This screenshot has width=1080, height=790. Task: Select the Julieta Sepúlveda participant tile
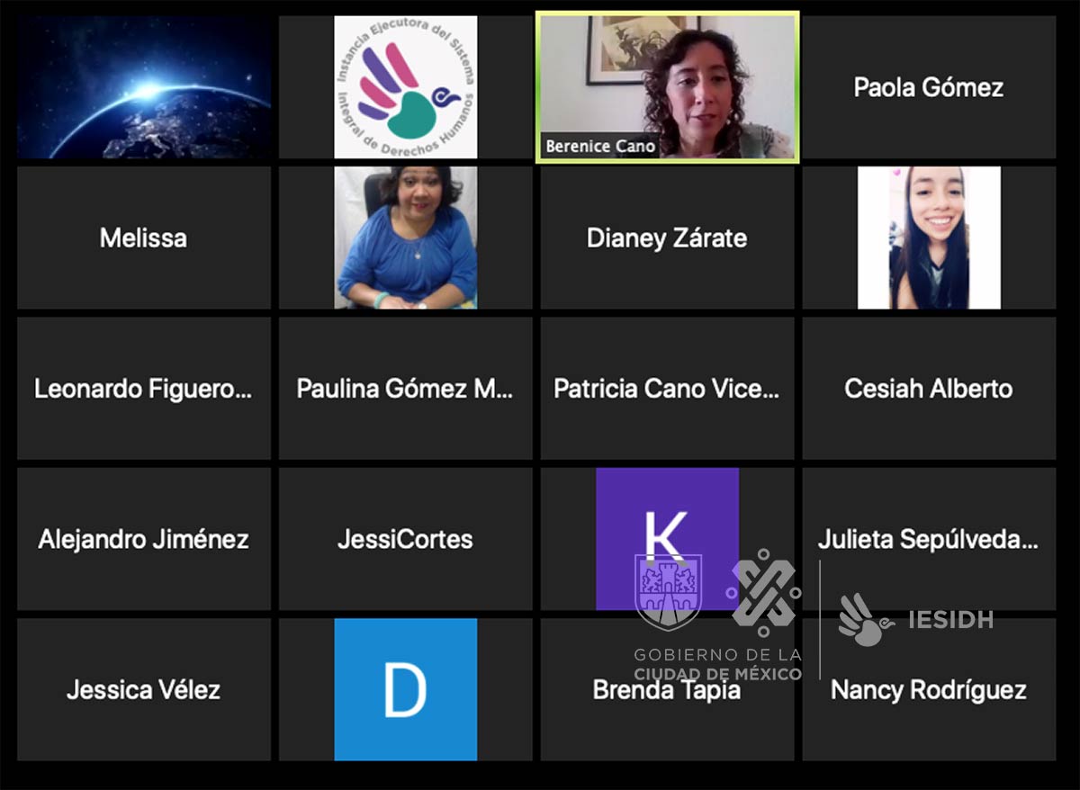pyautogui.click(x=929, y=539)
